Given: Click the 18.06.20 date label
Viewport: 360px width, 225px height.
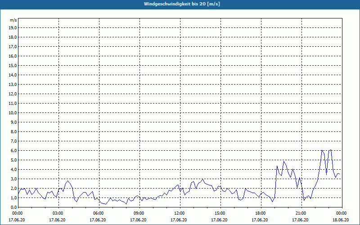Looking at the screenshot, I should (341, 220).
